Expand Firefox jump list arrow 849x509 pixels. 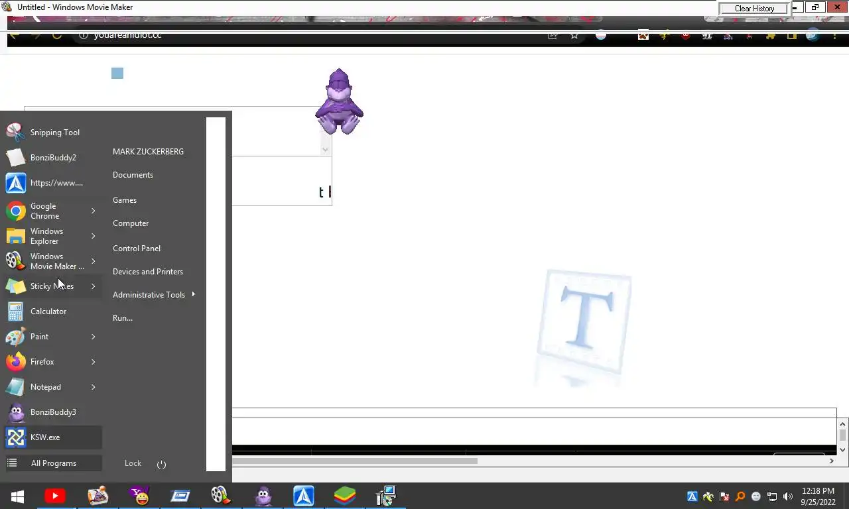click(x=93, y=362)
